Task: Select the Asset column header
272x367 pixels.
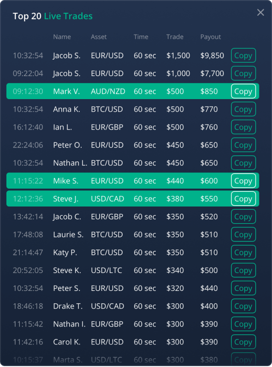Action: pos(99,37)
